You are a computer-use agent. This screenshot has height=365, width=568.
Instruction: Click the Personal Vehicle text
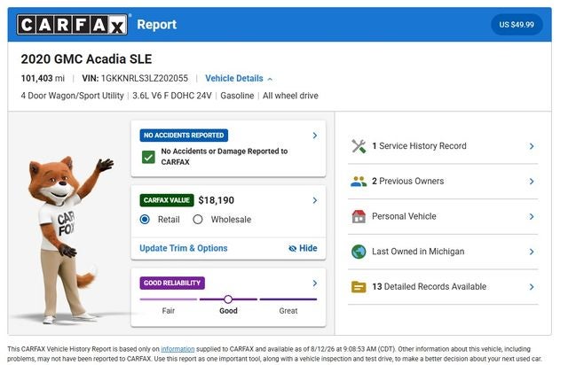tap(404, 216)
